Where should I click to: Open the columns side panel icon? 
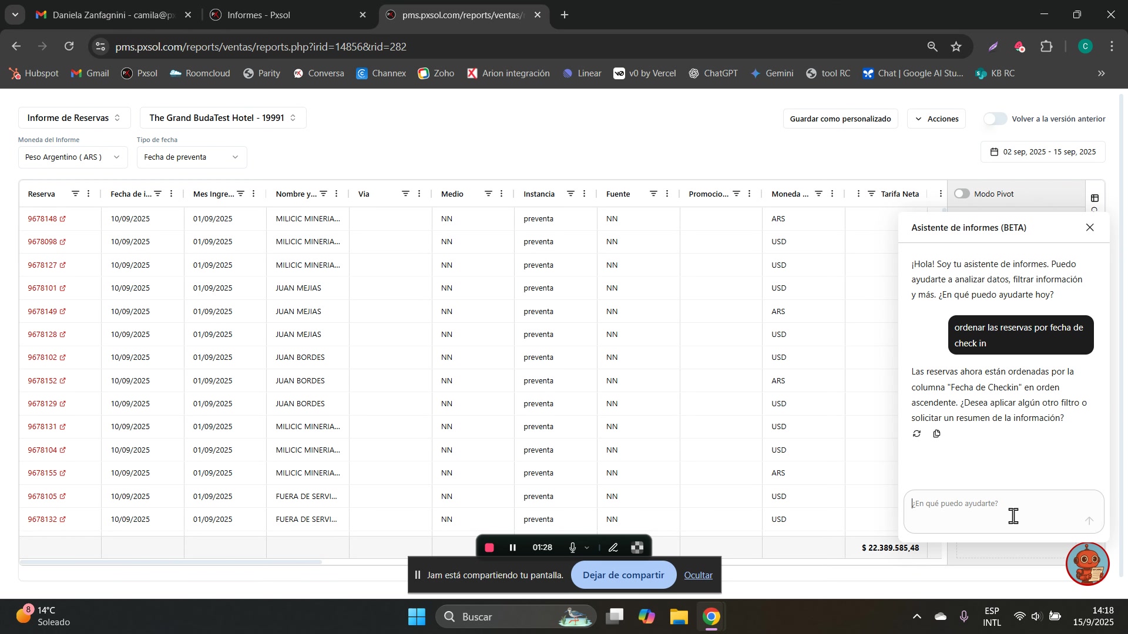click(x=1095, y=198)
